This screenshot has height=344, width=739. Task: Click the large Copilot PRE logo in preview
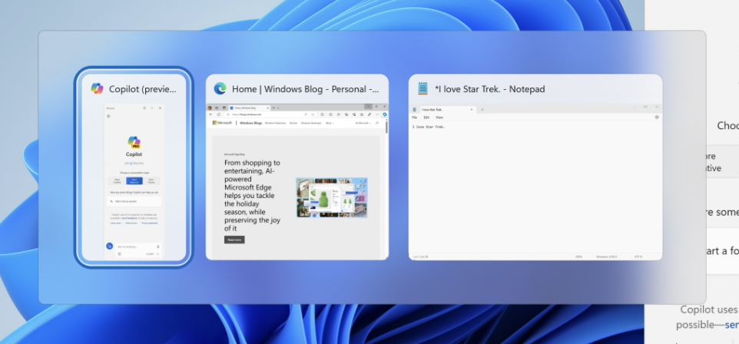tap(134, 142)
